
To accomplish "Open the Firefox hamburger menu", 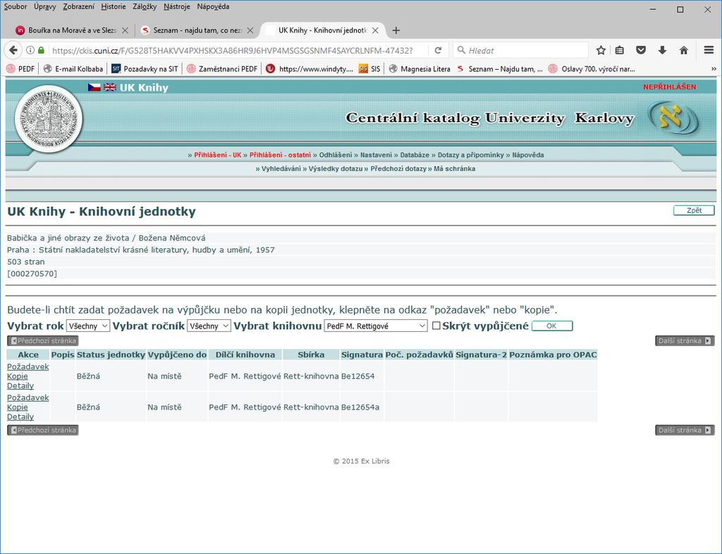I will pyautogui.click(x=709, y=50).
